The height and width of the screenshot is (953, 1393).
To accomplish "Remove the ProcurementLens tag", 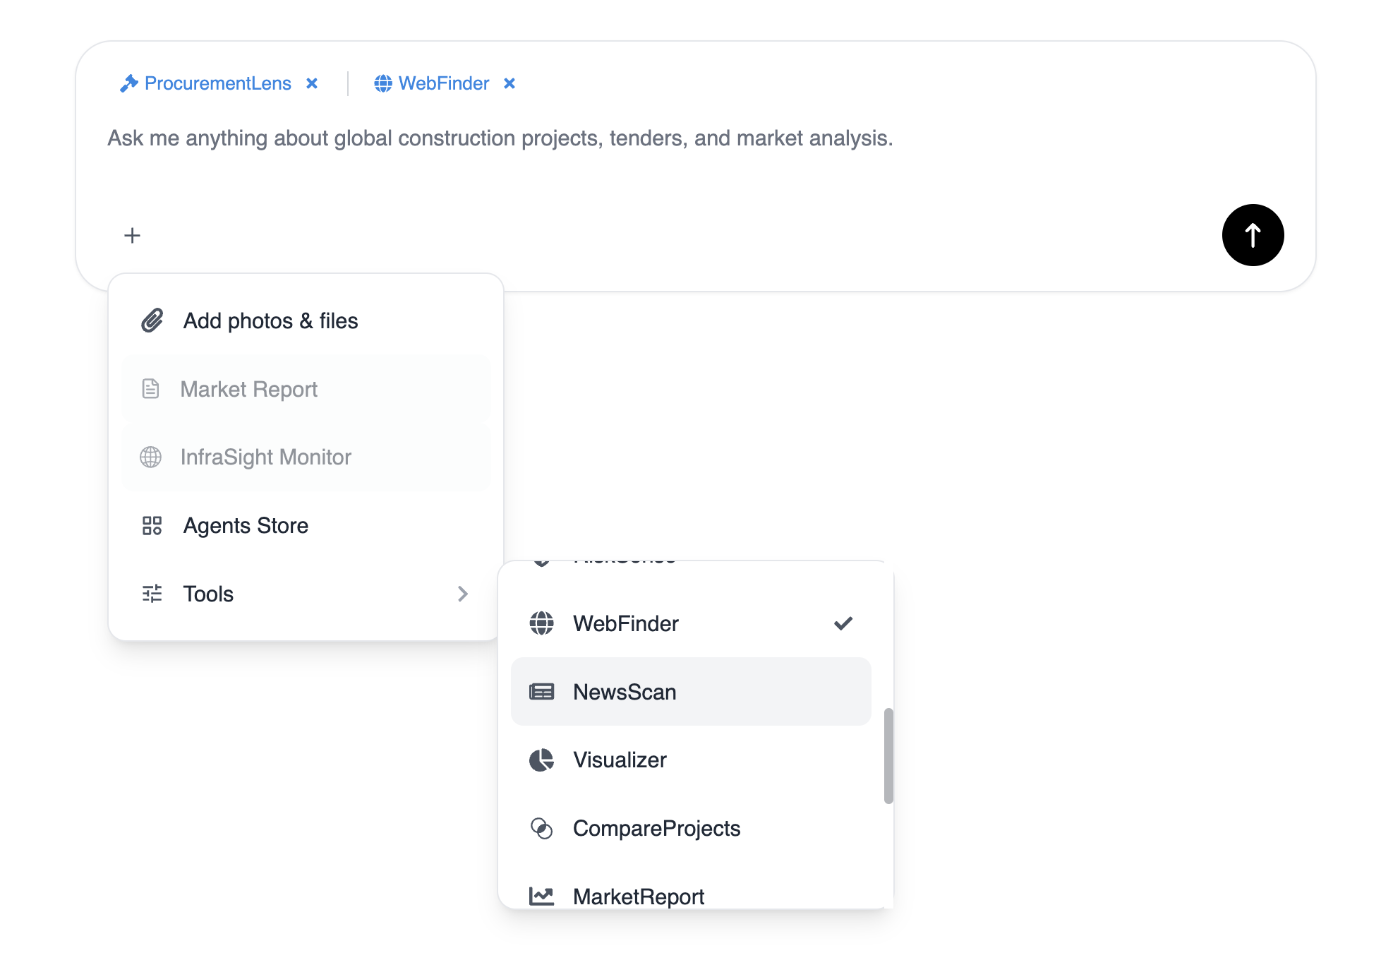I will [x=312, y=83].
